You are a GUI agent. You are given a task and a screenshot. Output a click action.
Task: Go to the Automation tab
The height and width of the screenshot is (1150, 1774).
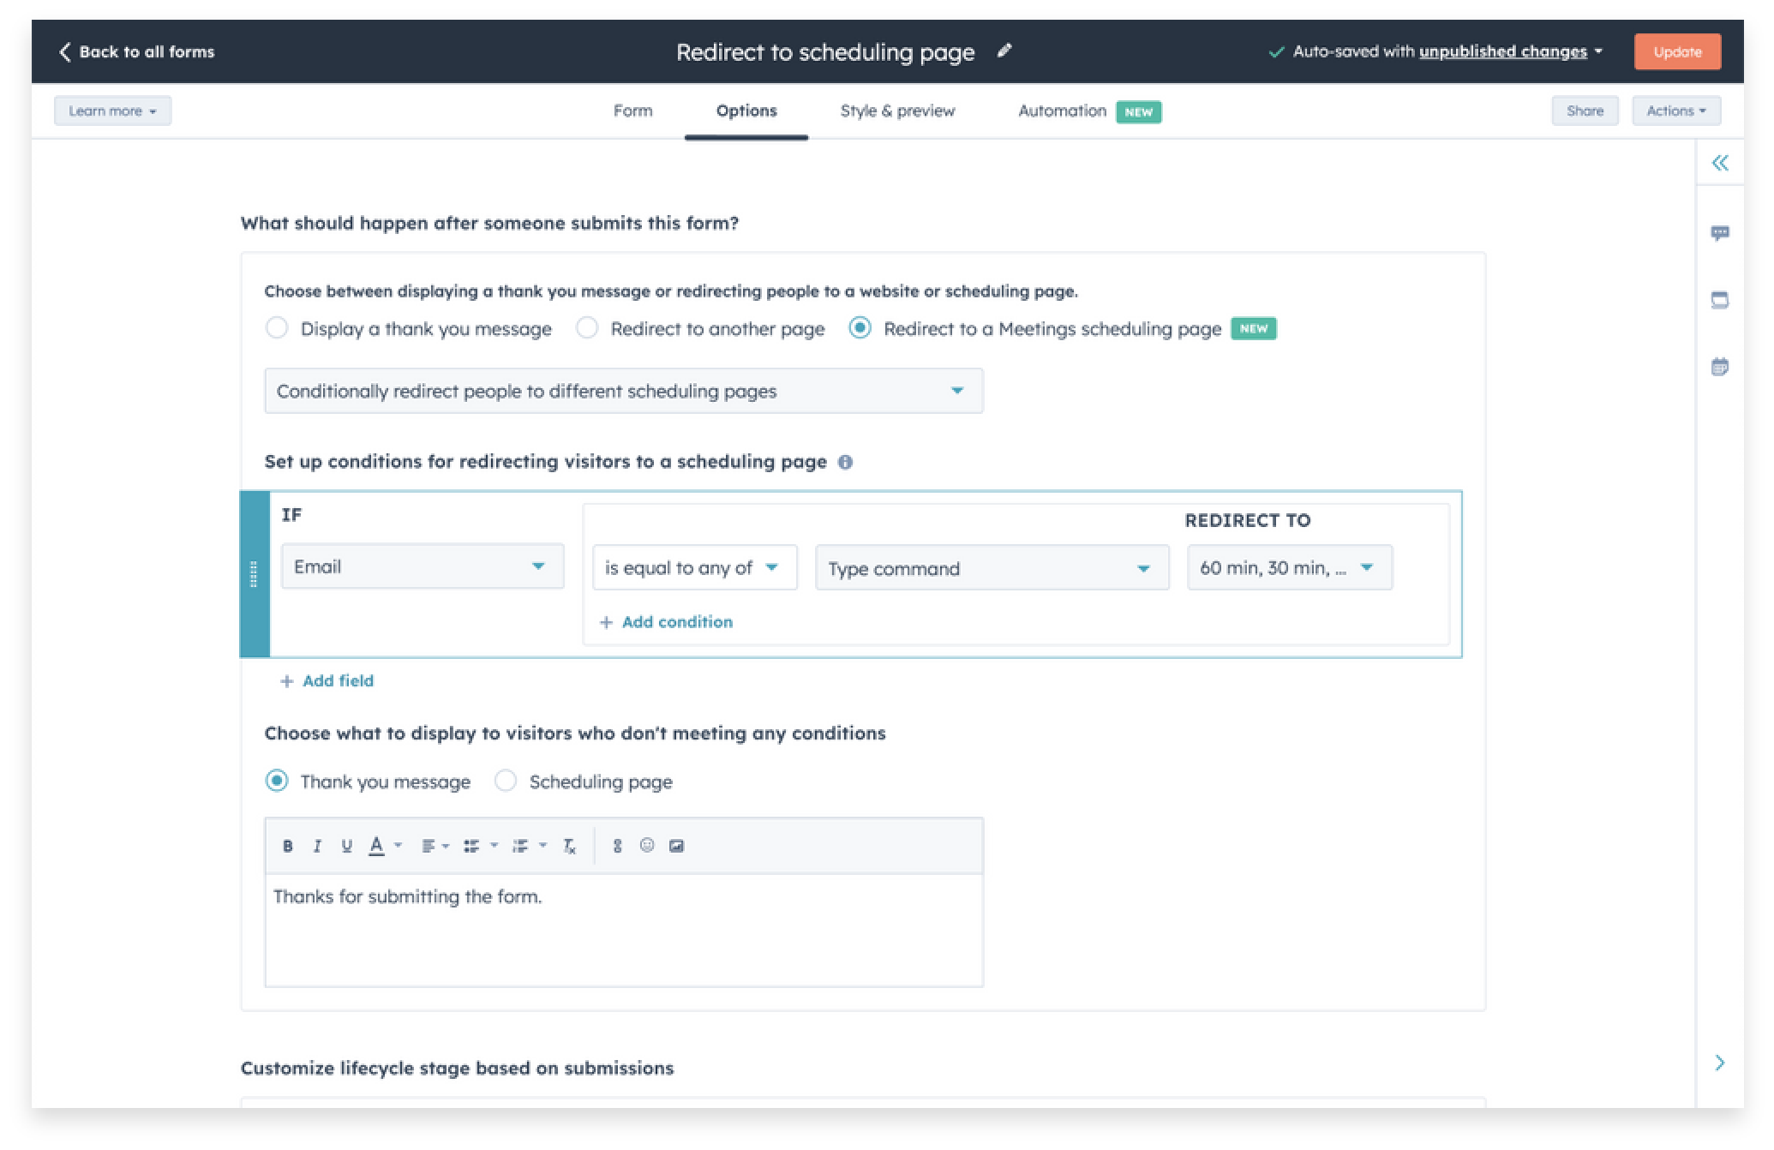(1062, 111)
